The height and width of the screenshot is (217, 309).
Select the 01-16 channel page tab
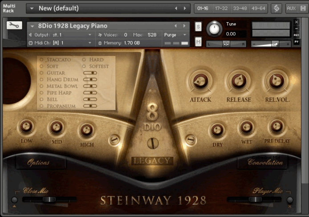pos(203,8)
